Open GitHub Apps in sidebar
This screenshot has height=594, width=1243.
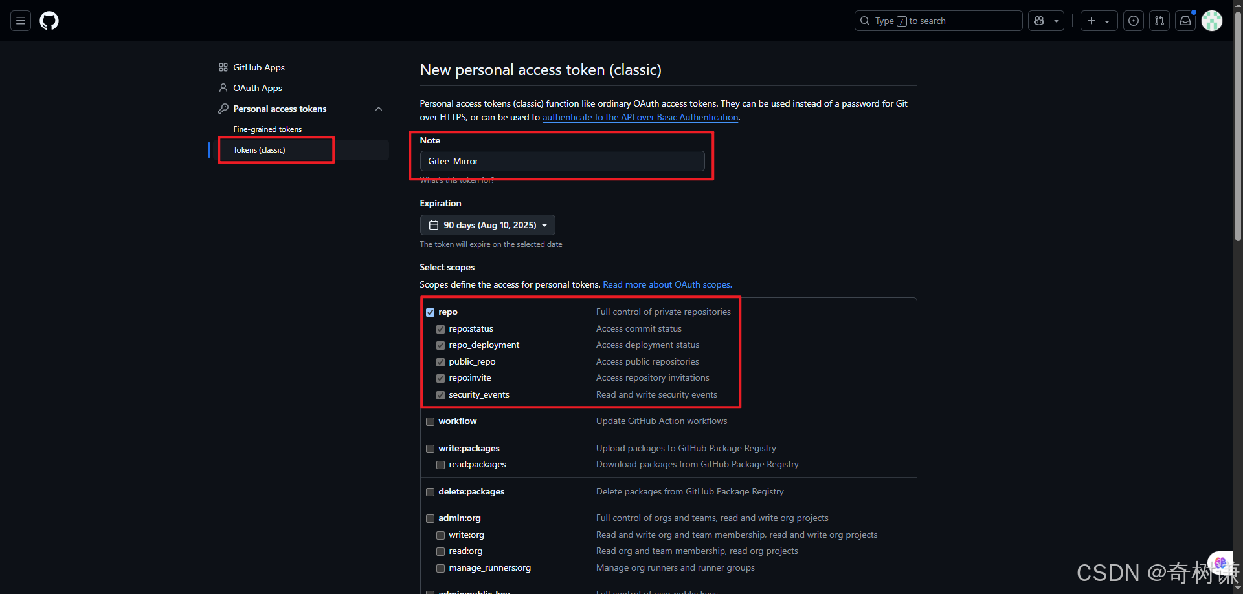(258, 67)
